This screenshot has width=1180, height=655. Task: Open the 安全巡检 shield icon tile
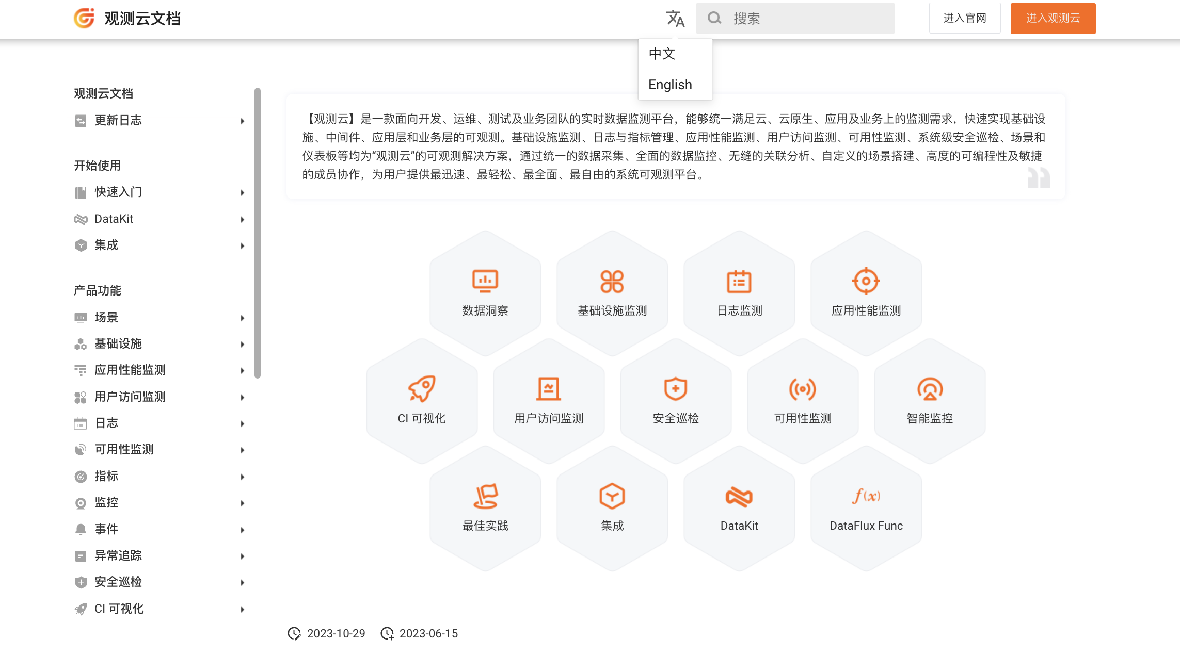[676, 389]
